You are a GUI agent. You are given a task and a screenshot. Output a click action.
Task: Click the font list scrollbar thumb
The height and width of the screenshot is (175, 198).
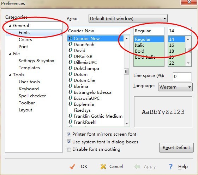click(126, 71)
